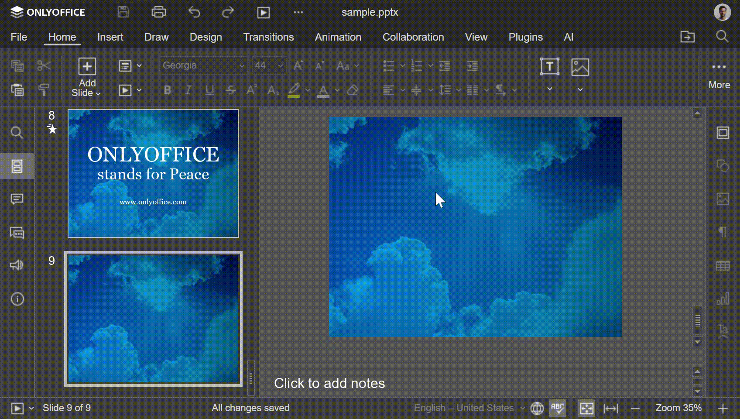Click the search icon in menu bar
Screen dimensions: 740x419
click(722, 37)
